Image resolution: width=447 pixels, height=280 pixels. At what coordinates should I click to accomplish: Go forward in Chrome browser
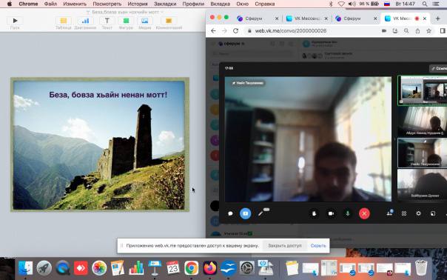coord(224,31)
